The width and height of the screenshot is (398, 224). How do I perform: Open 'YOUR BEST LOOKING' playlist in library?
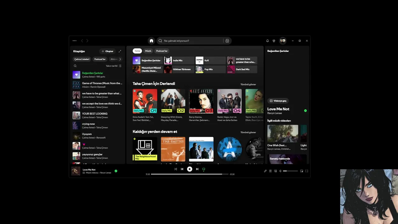pyautogui.click(x=98, y=115)
